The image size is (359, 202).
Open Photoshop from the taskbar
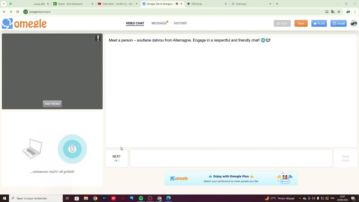tap(104, 198)
